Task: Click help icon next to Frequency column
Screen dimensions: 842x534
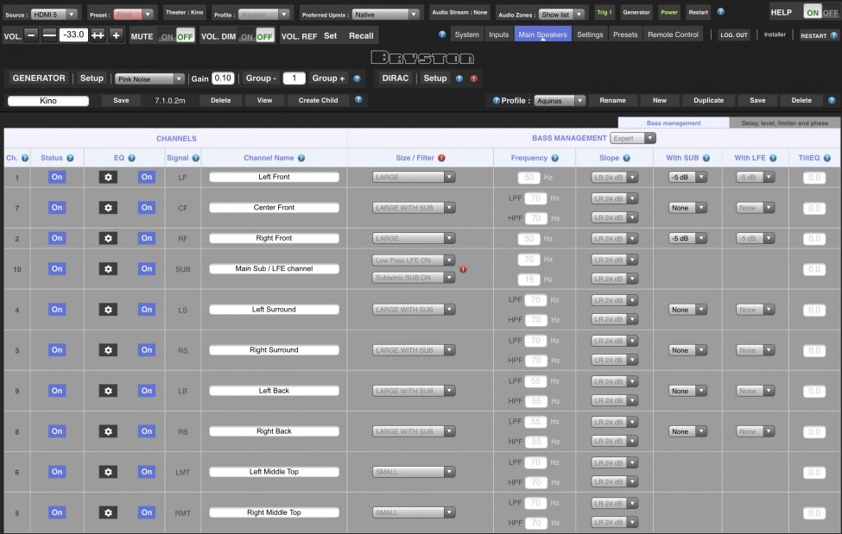Action: click(554, 158)
